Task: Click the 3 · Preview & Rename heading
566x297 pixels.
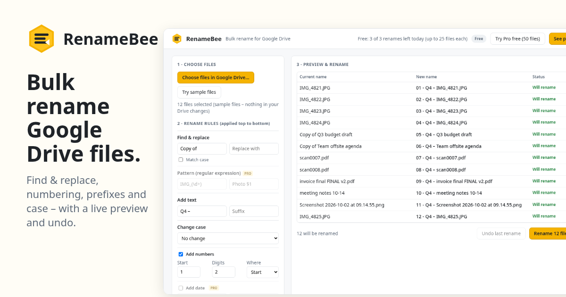Action: pos(323,65)
